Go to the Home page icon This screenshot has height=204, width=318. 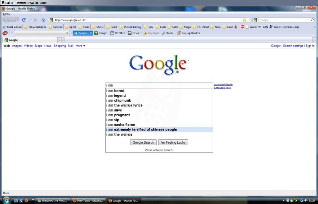pos(43,20)
